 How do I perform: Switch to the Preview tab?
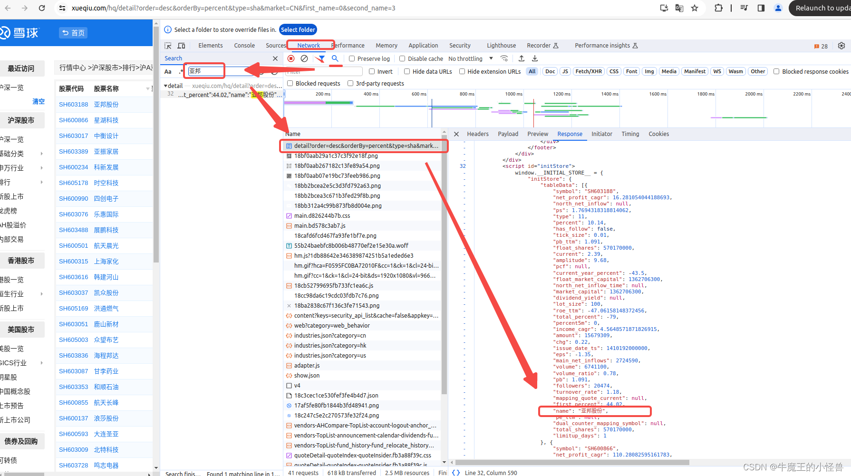tap(538, 134)
